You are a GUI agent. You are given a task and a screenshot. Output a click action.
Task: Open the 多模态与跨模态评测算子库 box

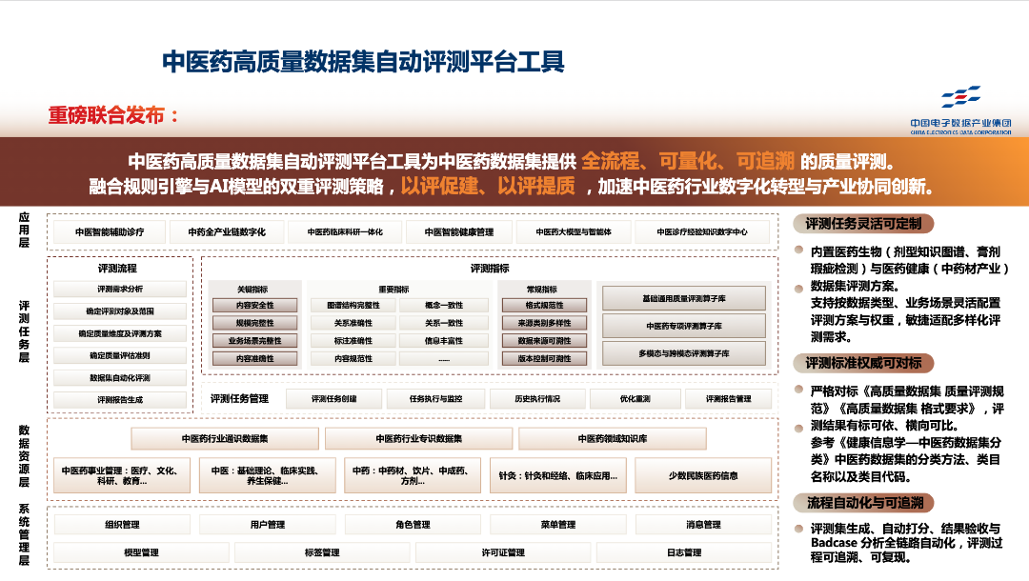[x=684, y=353]
